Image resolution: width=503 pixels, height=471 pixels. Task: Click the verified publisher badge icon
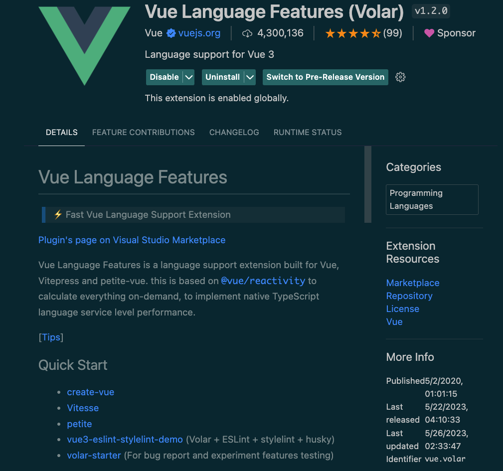[x=171, y=33]
